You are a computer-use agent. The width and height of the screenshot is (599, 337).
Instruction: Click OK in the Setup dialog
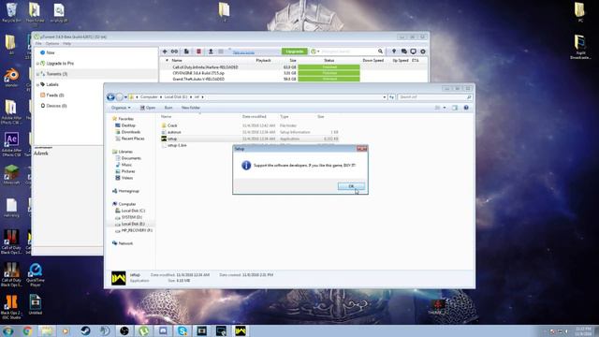tap(351, 186)
